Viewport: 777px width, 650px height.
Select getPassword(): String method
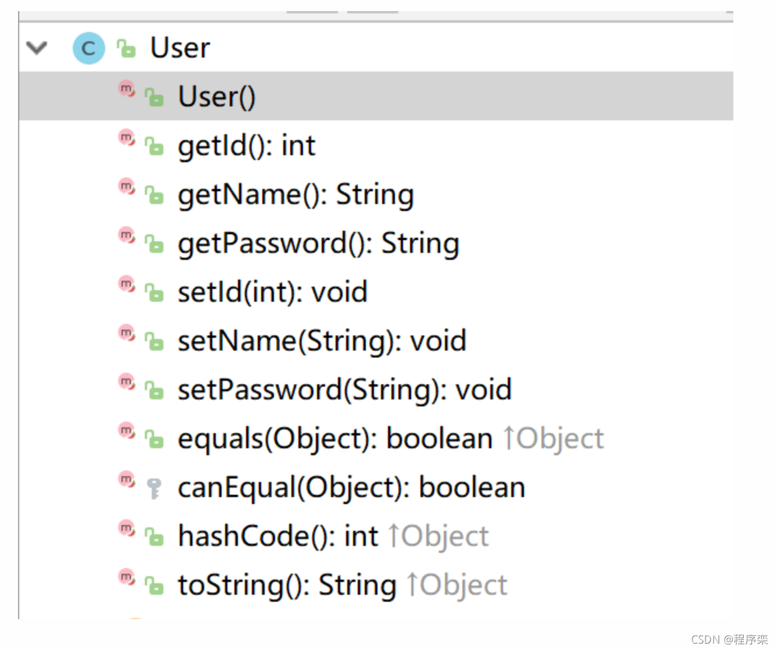(319, 243)
